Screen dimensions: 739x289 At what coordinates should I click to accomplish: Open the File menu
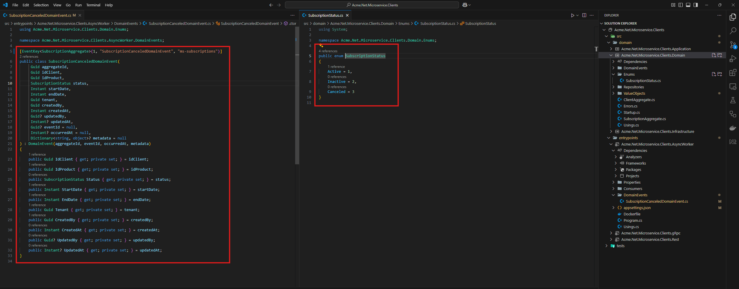click(x=15, y=5)
